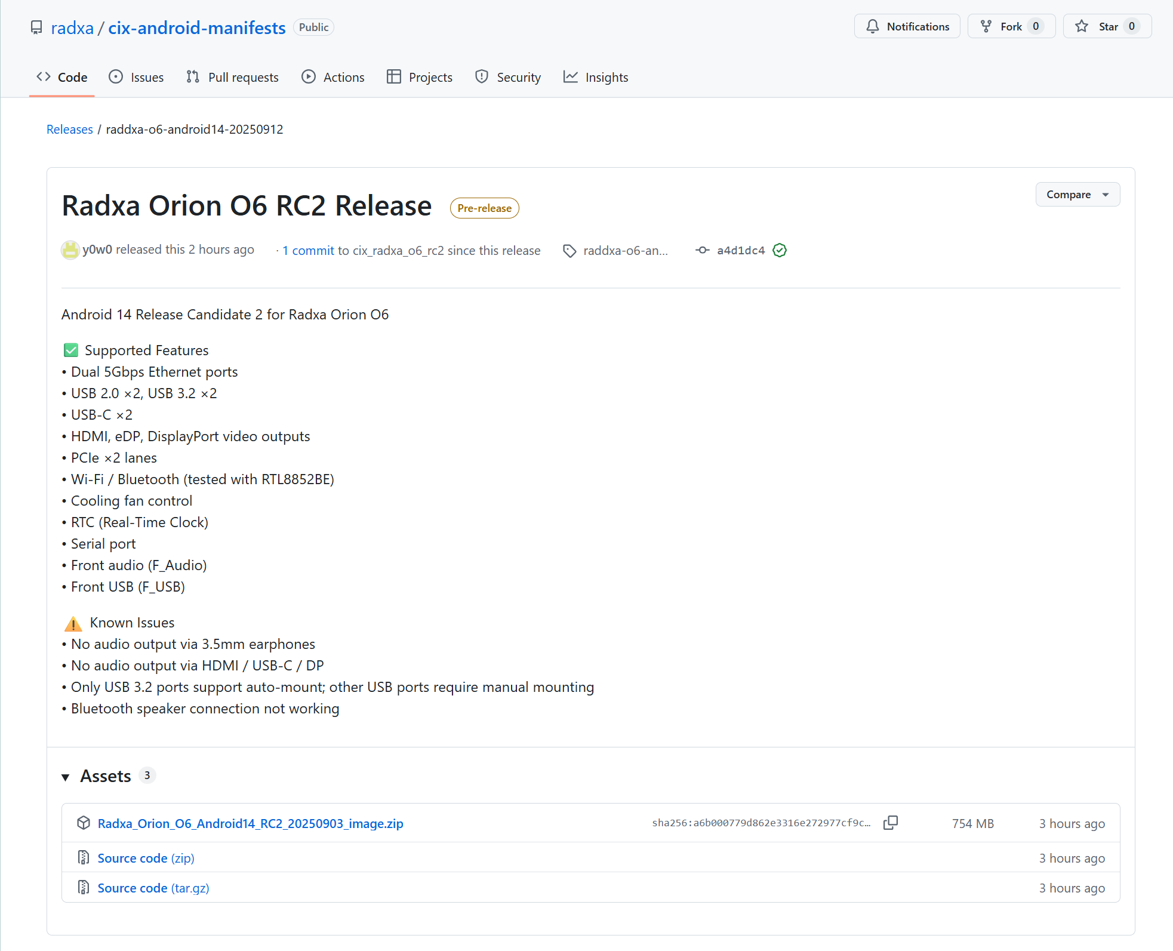The height and width of the screenshot is (951, 1173).
Task: Click the Projects grid icon in navigation
Action: (x=393, y=76)
